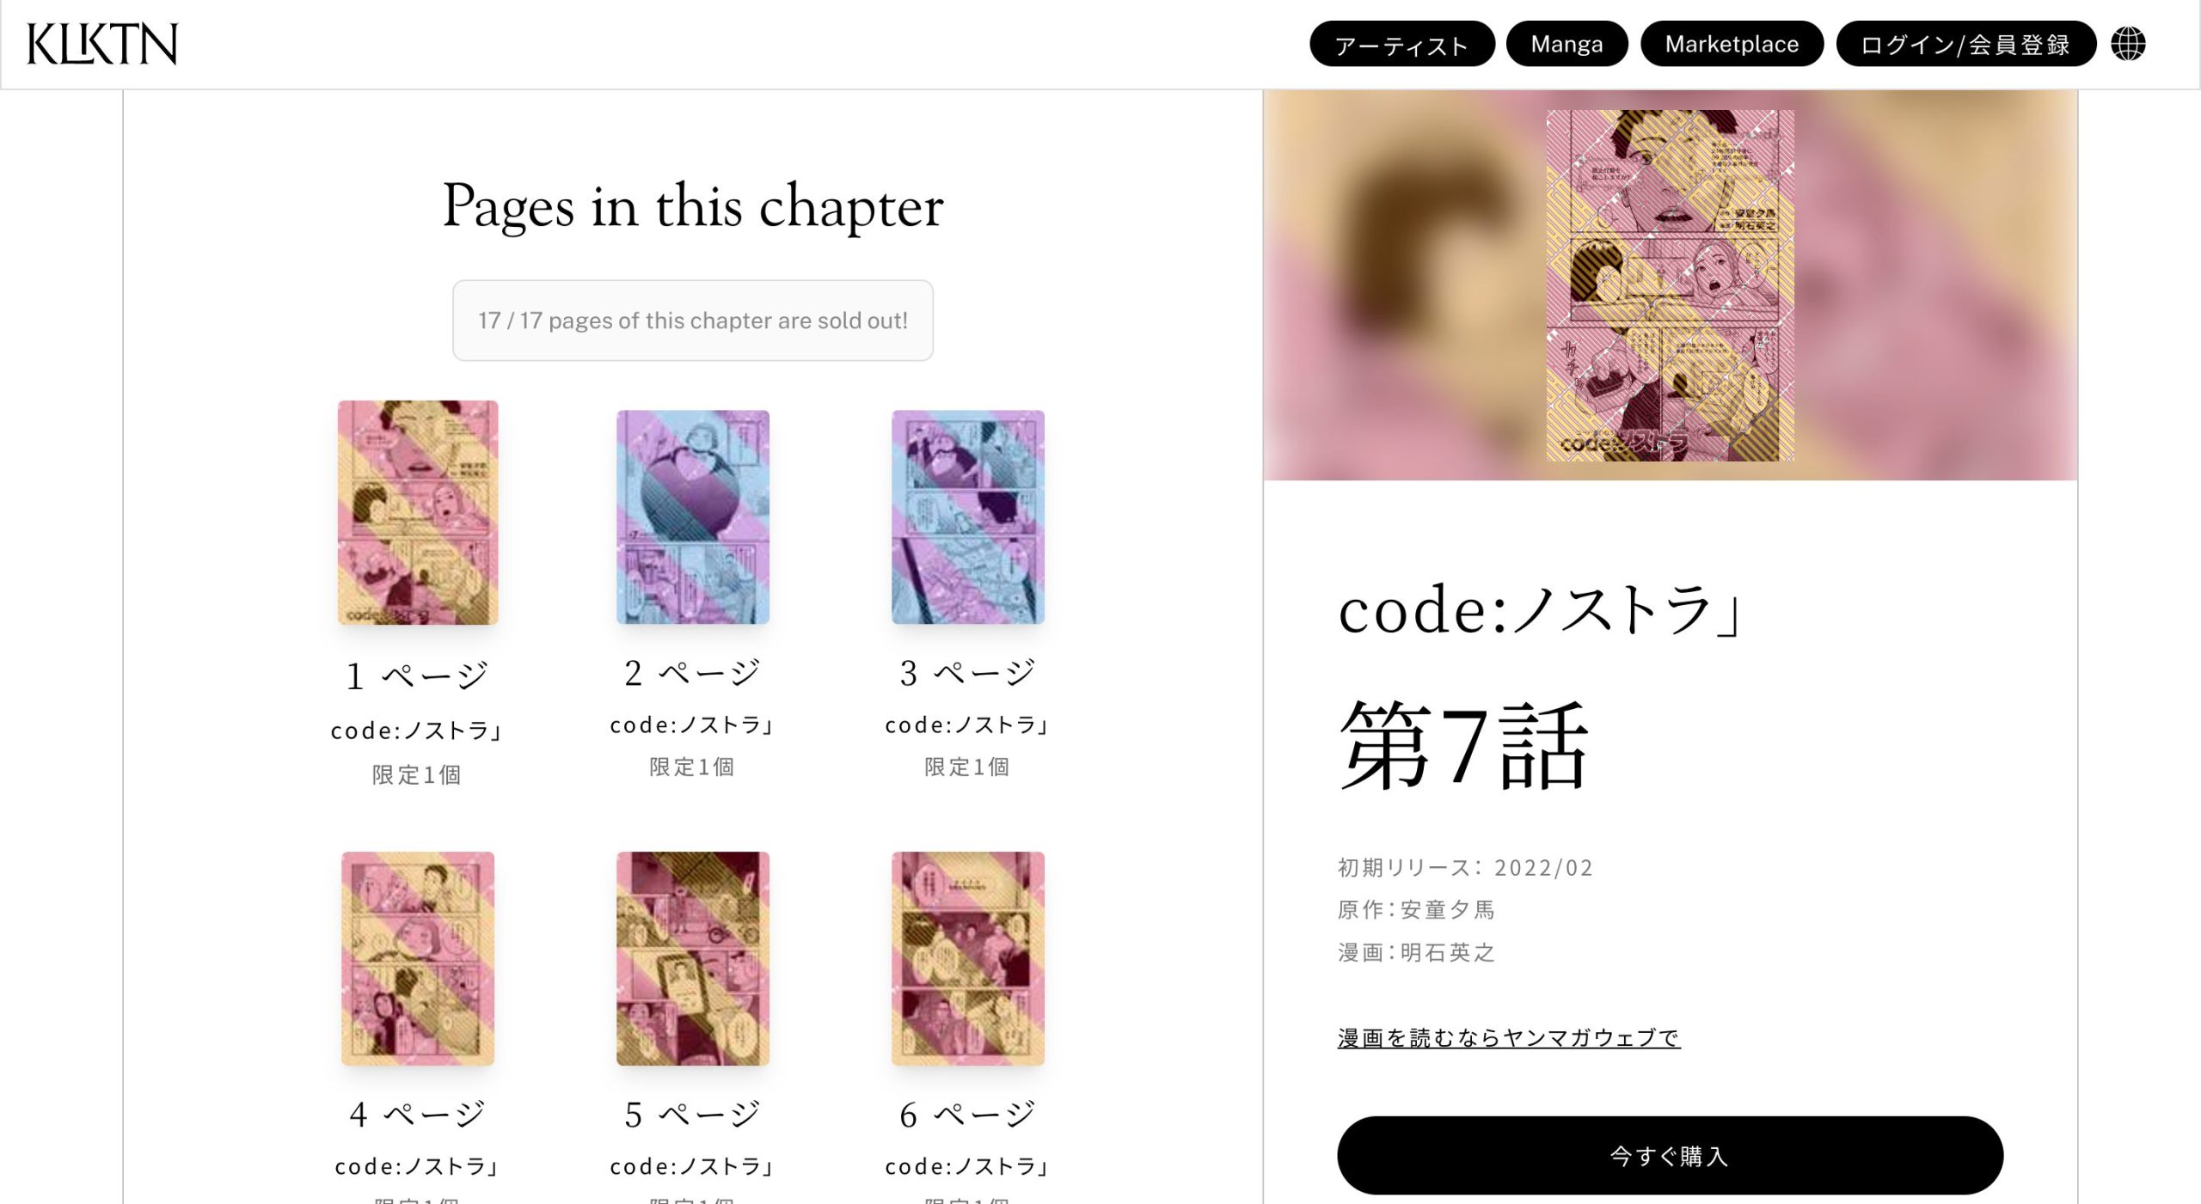Click ログイン/会員登録 button
Screen dimensions: 2201x1204
click(x=1965, y=44)
